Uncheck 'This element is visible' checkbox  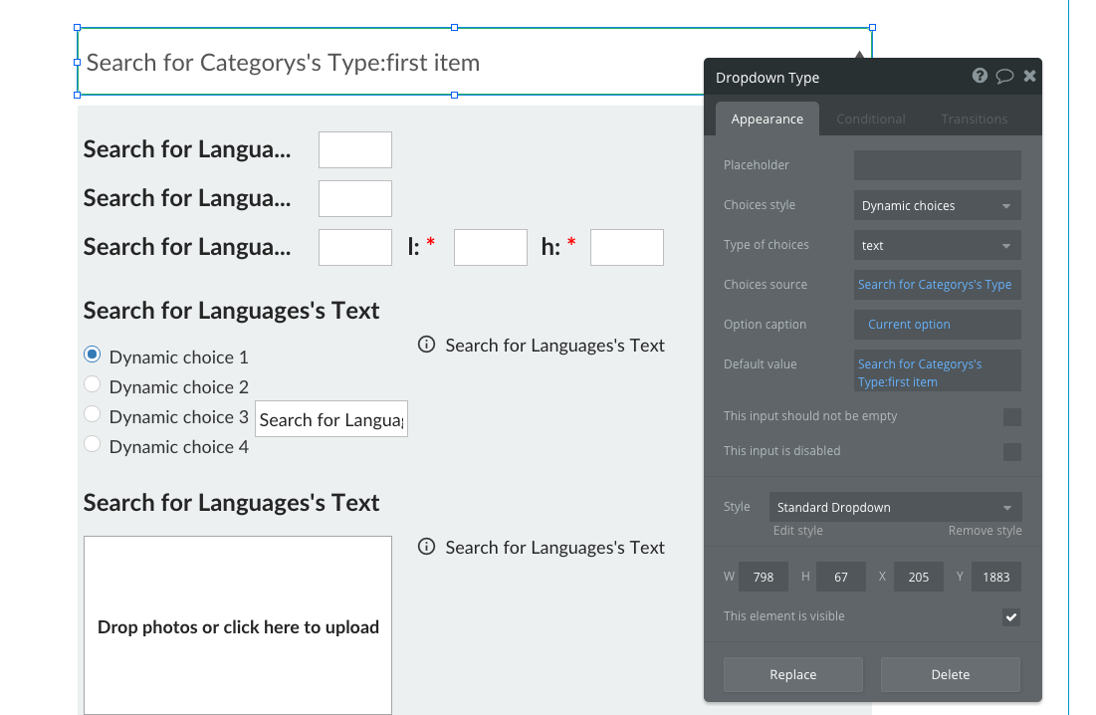pyautogui.click(x=1011, y=617)
